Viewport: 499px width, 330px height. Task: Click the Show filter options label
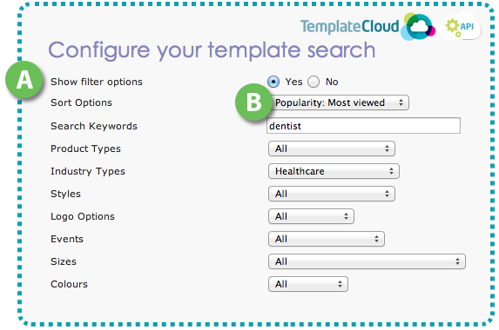[x=97, y=82]
